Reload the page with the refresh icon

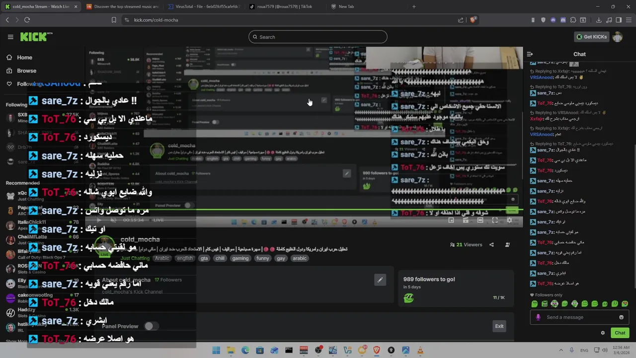(x=27, y=20)
